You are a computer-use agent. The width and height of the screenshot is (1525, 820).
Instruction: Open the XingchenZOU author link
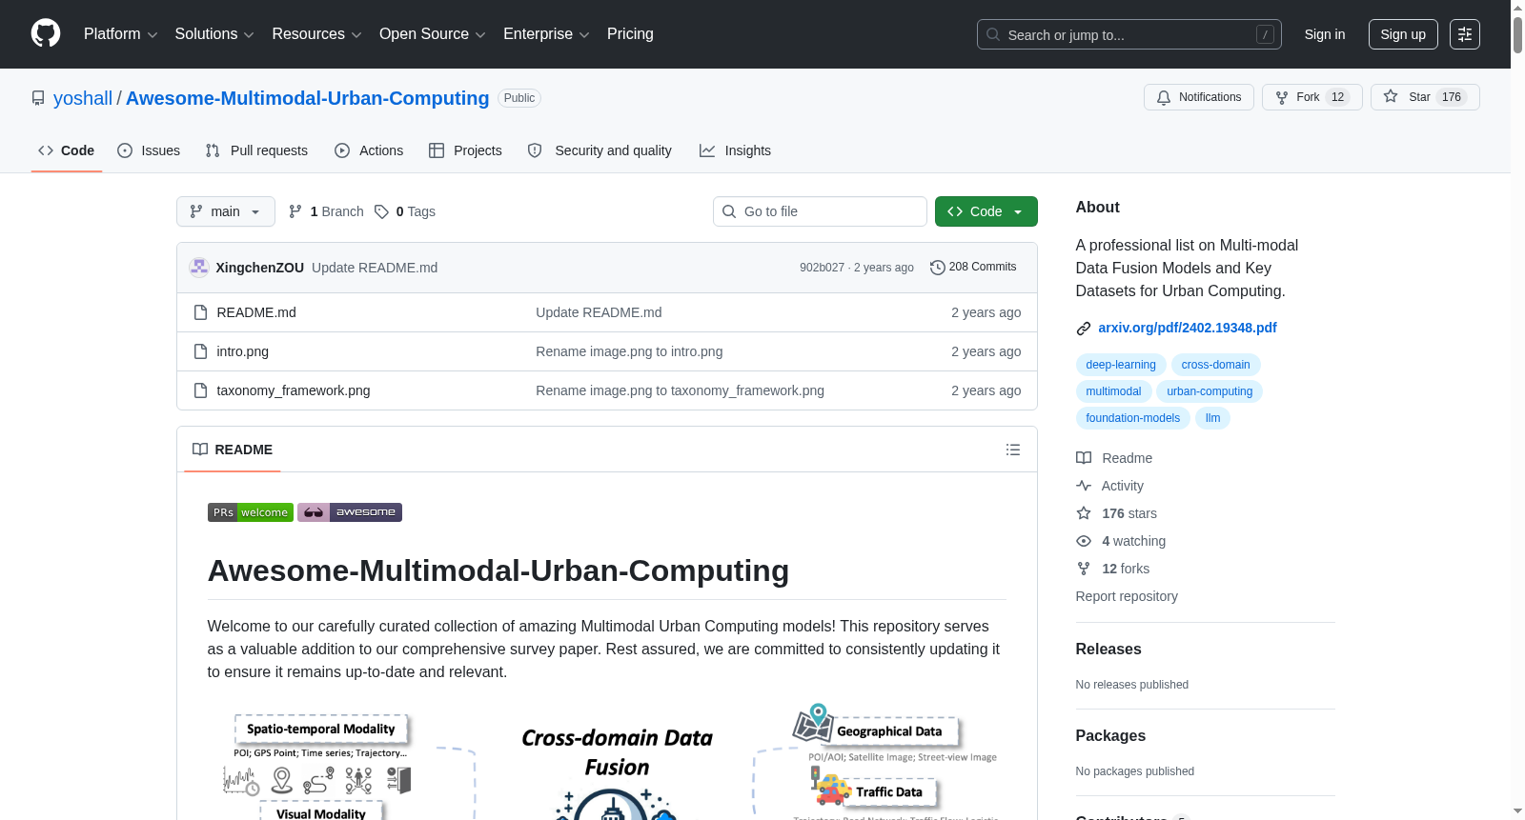[x=260, y=268]
